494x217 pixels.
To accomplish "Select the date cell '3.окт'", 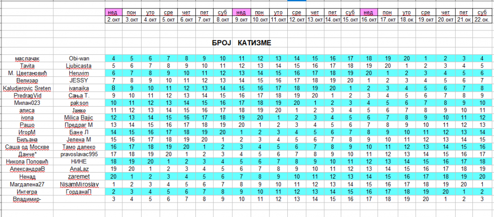I will tap(132, 20).
